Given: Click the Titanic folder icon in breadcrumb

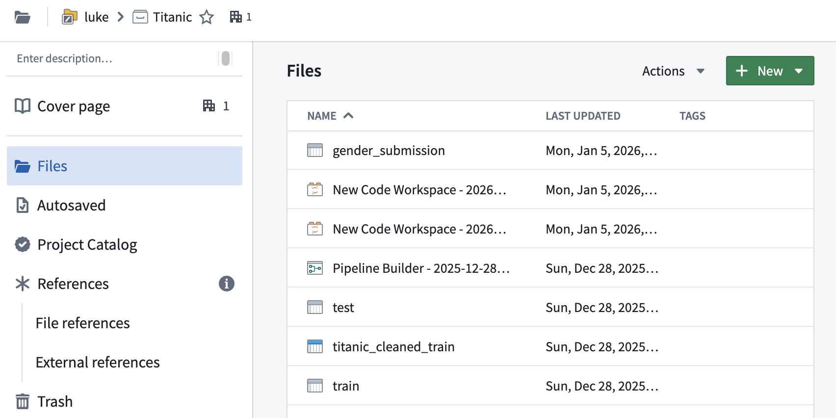Looking at the screenshot, I should point(140,17).
